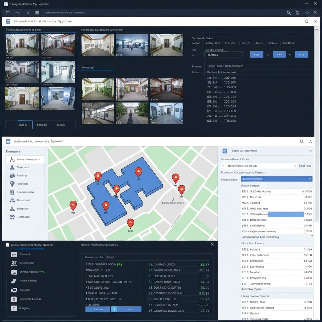The width and height of the screenshot is (322, 322).
Task: Enable the checkmark option beside the blue buttons
Action: (x=268, y=54)
